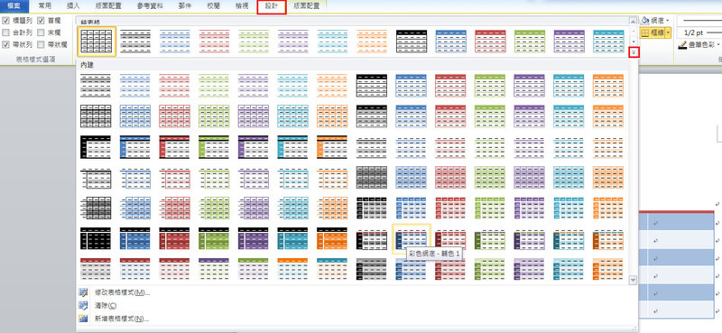Open the 插入 ribbon tab
Screen dimensions: 722x333
click(x=73, y=6)
